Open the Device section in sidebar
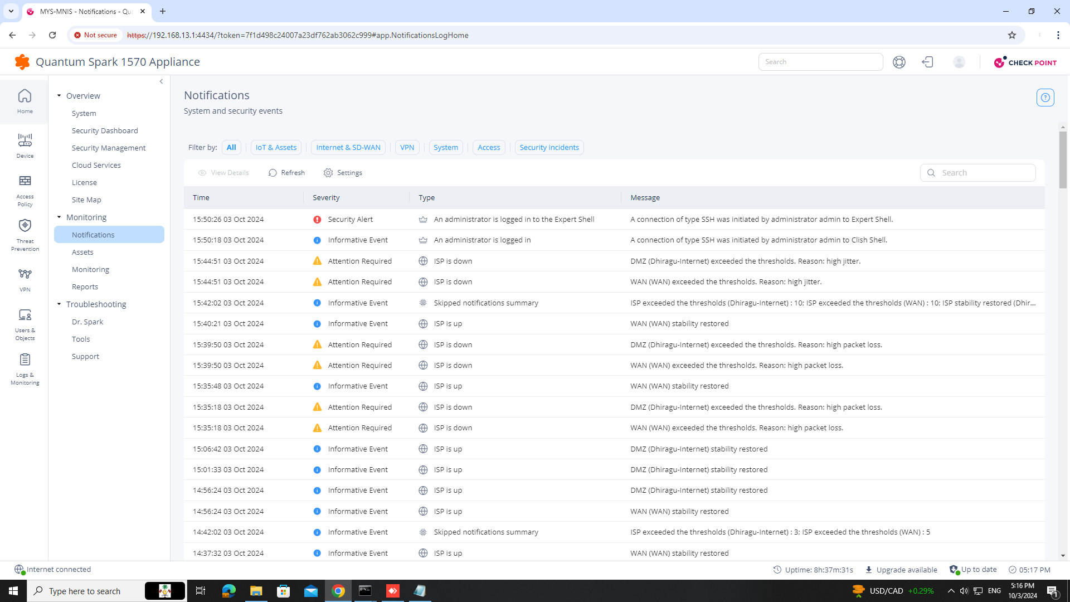The width and height of the screenshot is (1070, 602). click(x=25, y=145)
